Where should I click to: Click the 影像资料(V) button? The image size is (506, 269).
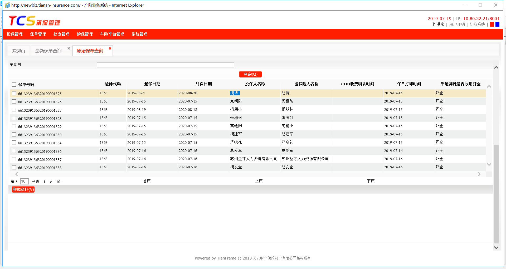[x=23, y=189]
